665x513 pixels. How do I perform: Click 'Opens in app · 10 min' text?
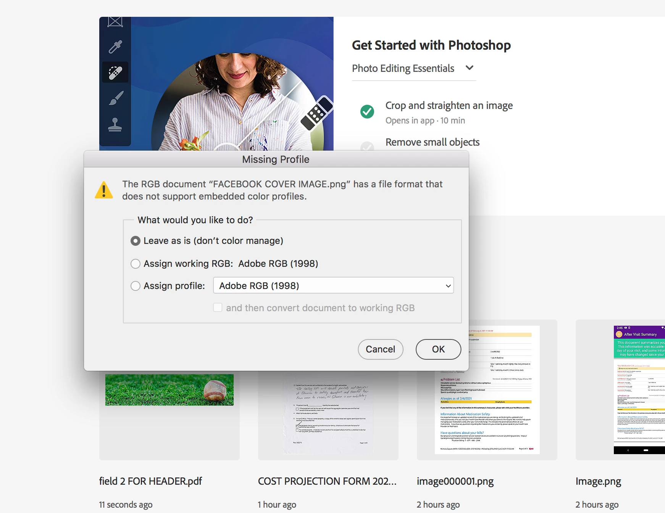click(425, 121)
